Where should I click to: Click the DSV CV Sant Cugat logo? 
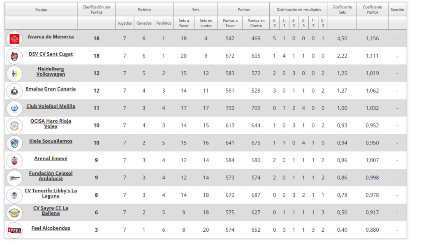pyautogui.click(x=14, y=56)
